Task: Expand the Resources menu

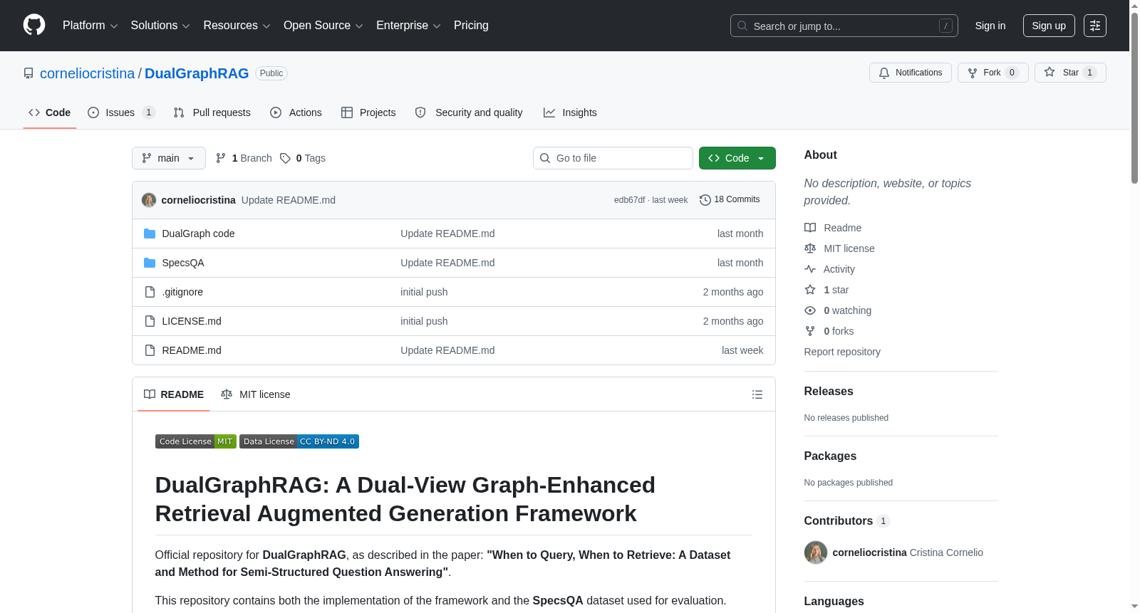Action: pos(237,26)
